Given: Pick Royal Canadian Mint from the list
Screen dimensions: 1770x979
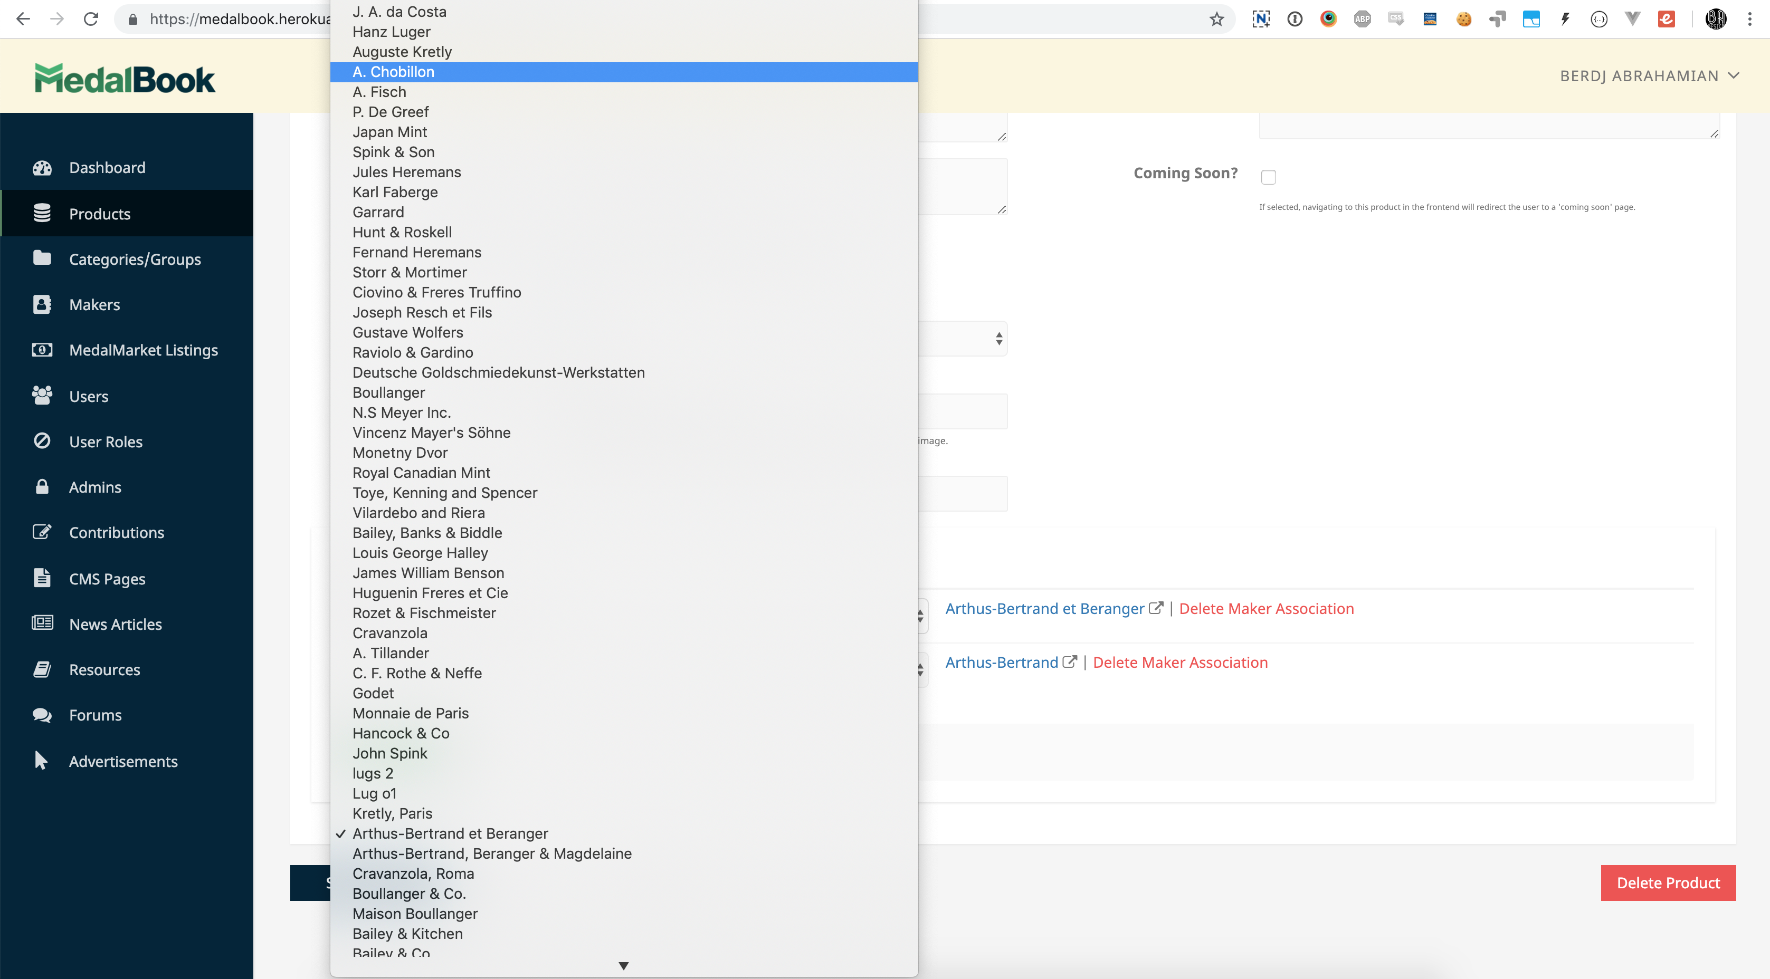Looking at the screenshot, I should click(624, 472).
